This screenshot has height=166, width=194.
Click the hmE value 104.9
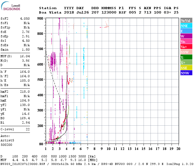coord(25,100)
